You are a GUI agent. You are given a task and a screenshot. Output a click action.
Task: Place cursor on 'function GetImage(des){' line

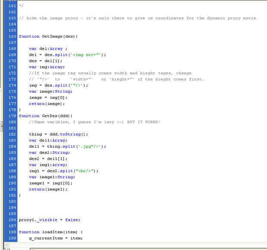pyautogui.click(x=48, y=37)
